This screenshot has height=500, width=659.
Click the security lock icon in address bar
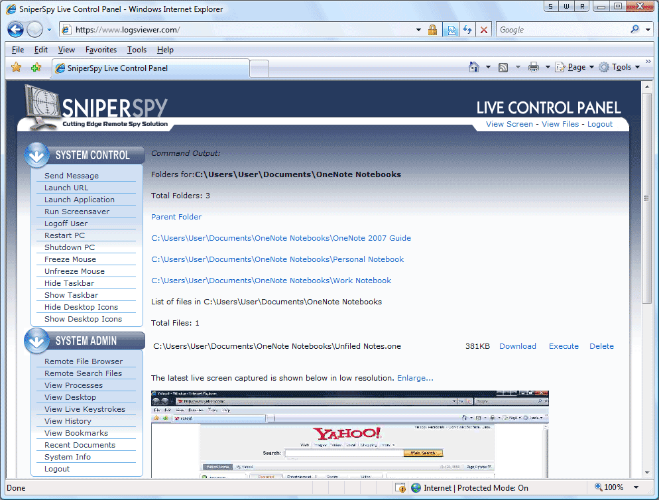pyautogui.click(x=433, y=30)
